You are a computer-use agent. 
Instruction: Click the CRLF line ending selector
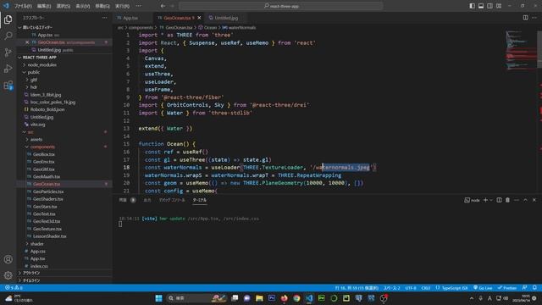point(425,288)
